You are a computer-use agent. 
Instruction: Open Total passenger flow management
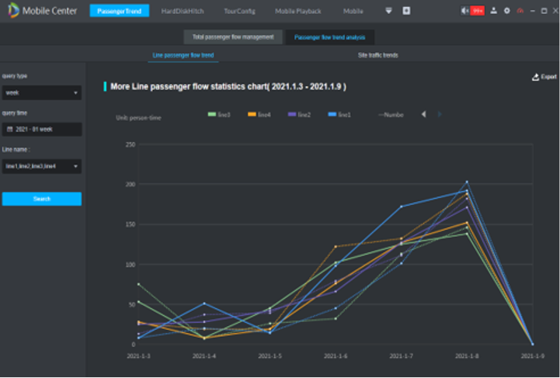(233, 36)
